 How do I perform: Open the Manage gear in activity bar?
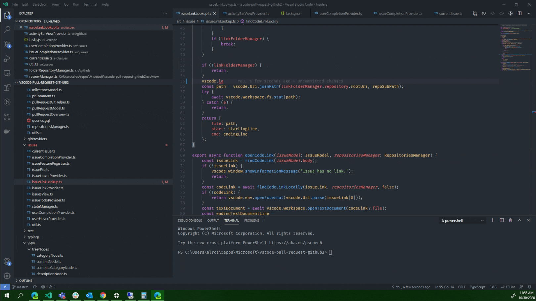pyautogui.click(x=7, y=276)
